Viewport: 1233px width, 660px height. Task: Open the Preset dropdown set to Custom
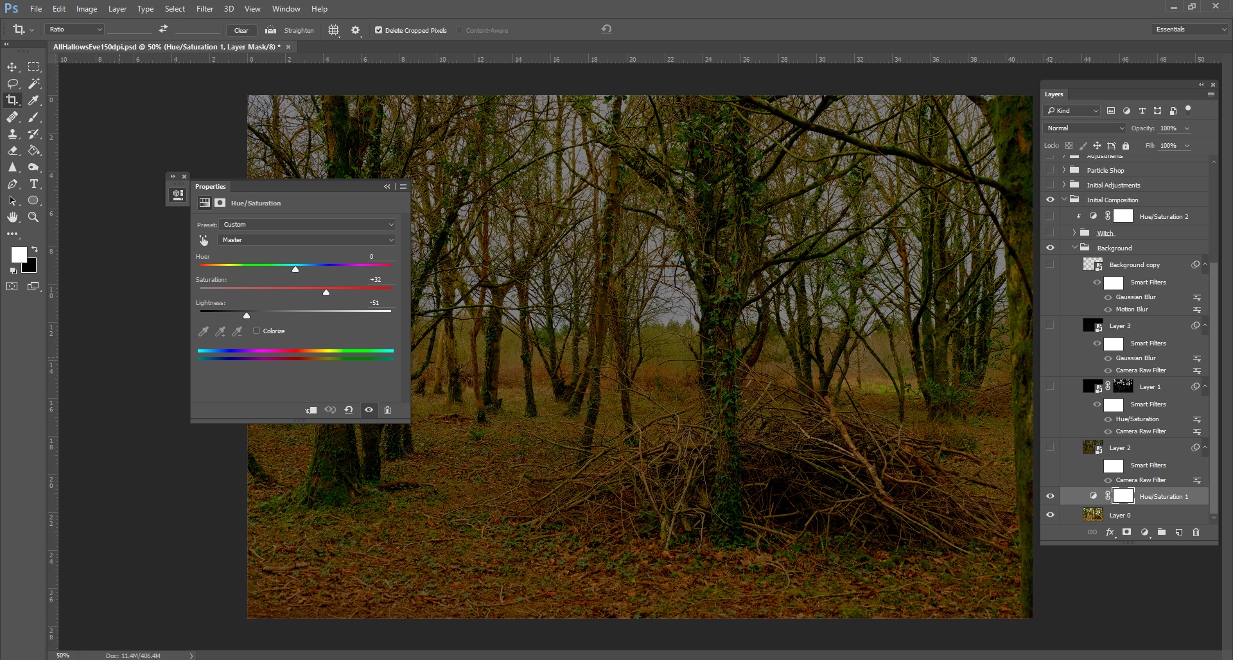(308, 225)
